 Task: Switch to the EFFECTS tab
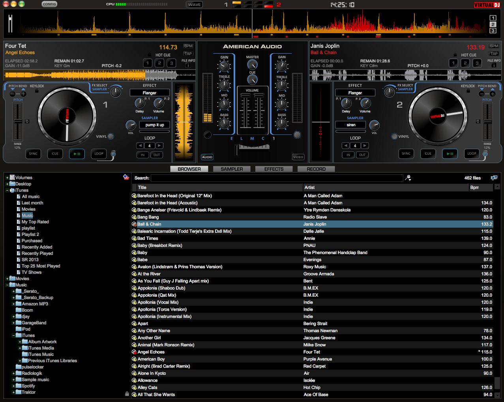coord(274,169)
